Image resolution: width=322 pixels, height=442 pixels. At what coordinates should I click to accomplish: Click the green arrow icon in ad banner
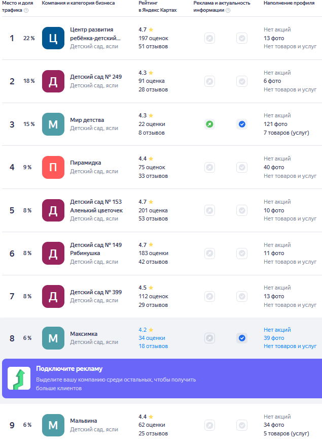point(19,378)
